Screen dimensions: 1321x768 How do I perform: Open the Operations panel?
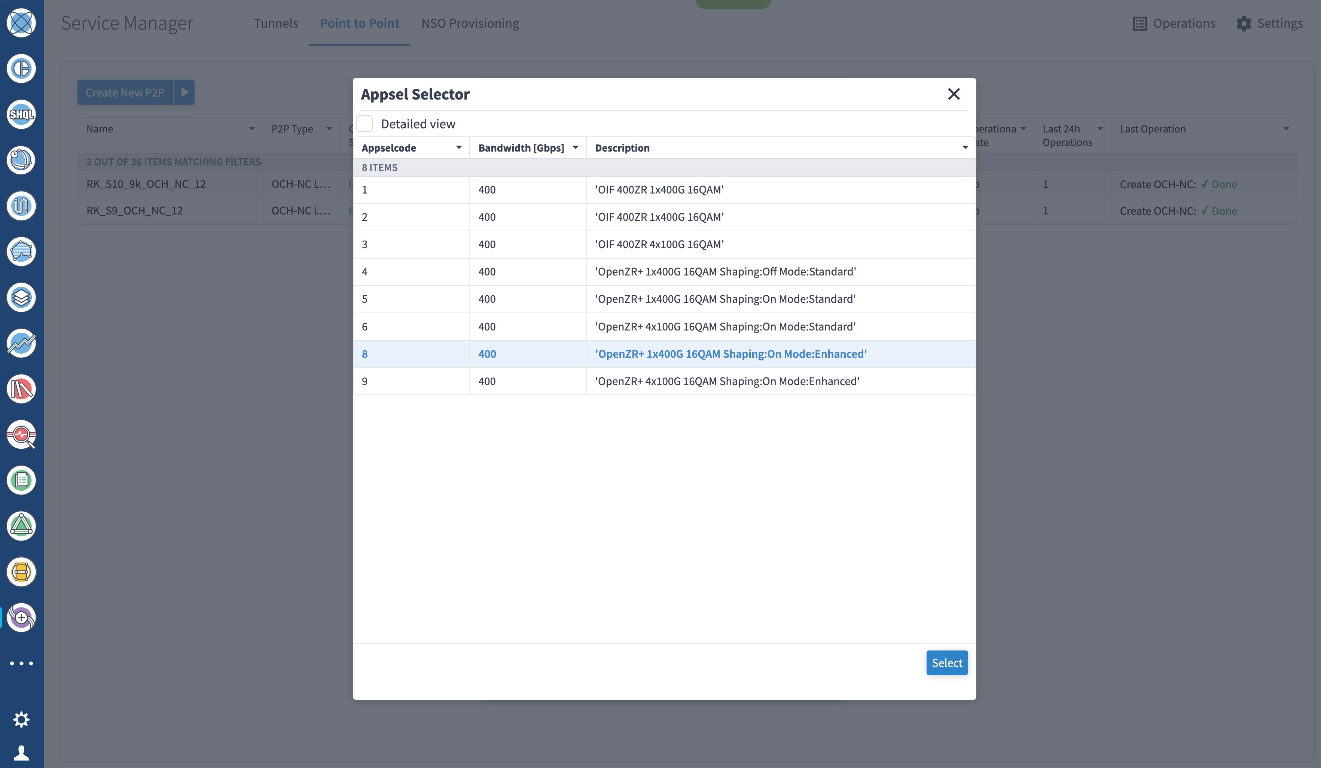coord(1174,23)
